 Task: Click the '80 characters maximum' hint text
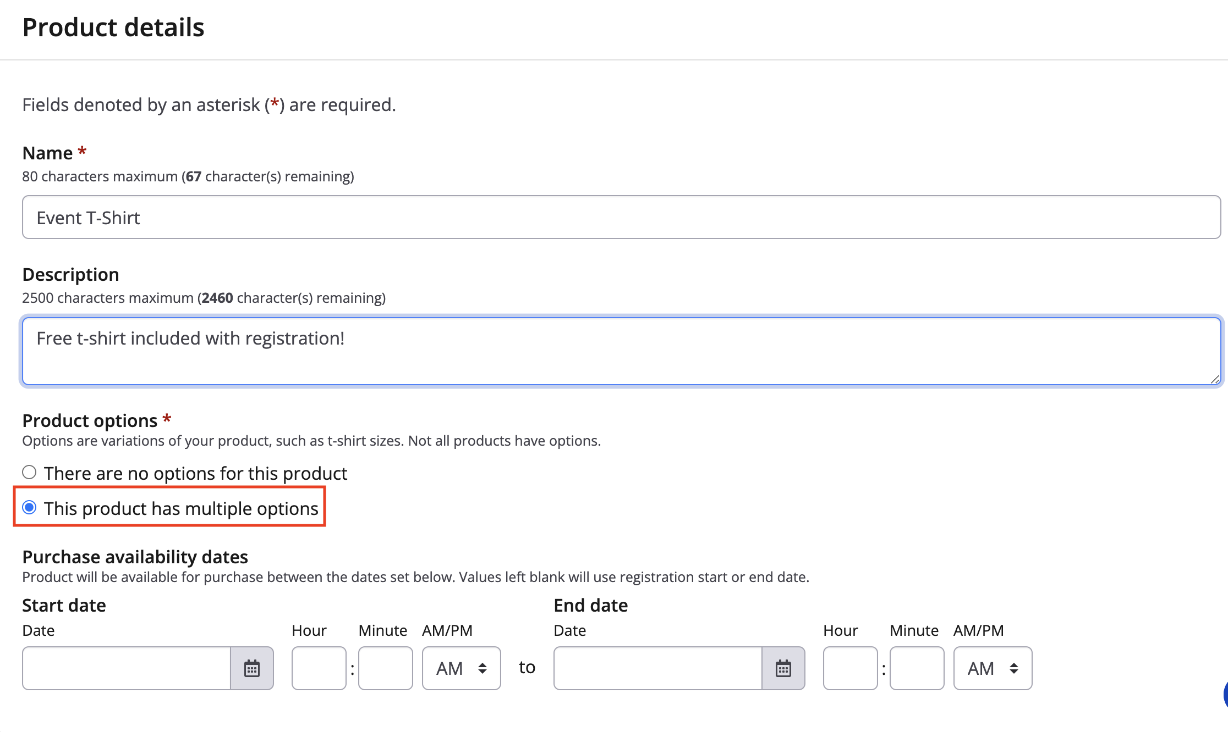point(188,176)
